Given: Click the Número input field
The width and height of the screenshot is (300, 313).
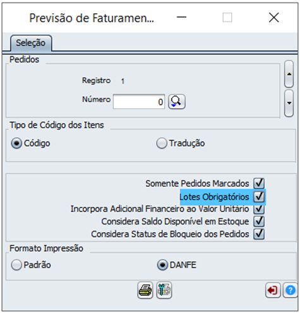Looking at the screenshot, I should [139, 102].
